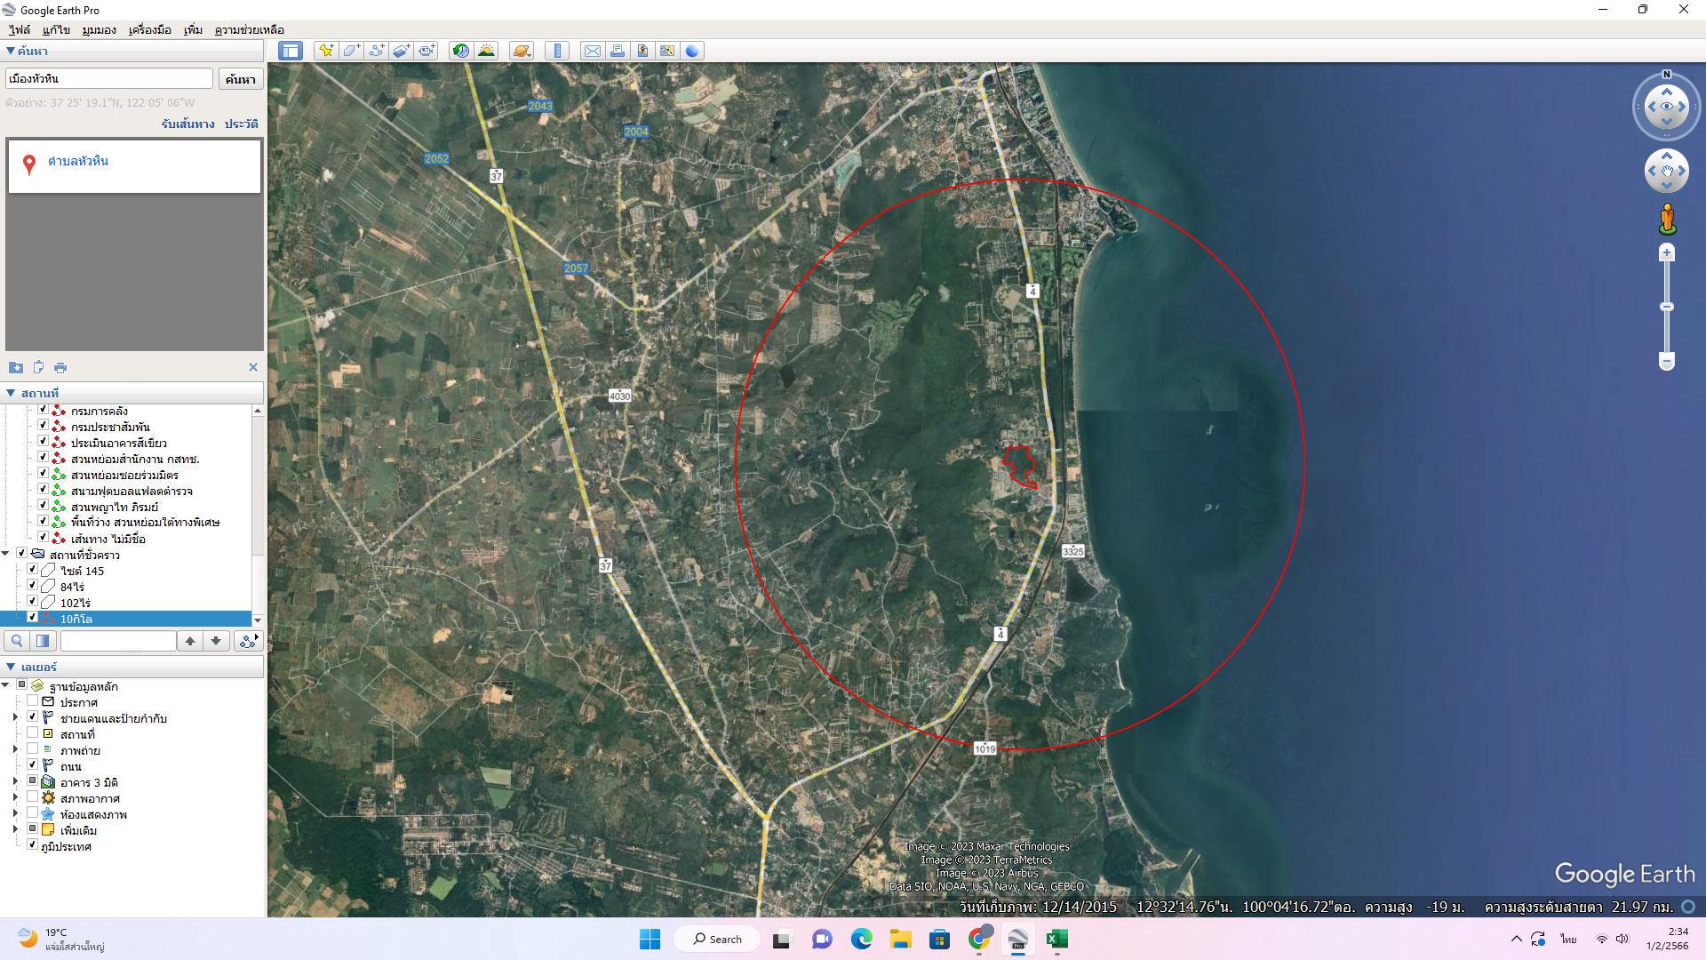Viewport: 1706px width, 960px height.
Task: Click the Record a Tour camera icon
Action: pos(426,51)
